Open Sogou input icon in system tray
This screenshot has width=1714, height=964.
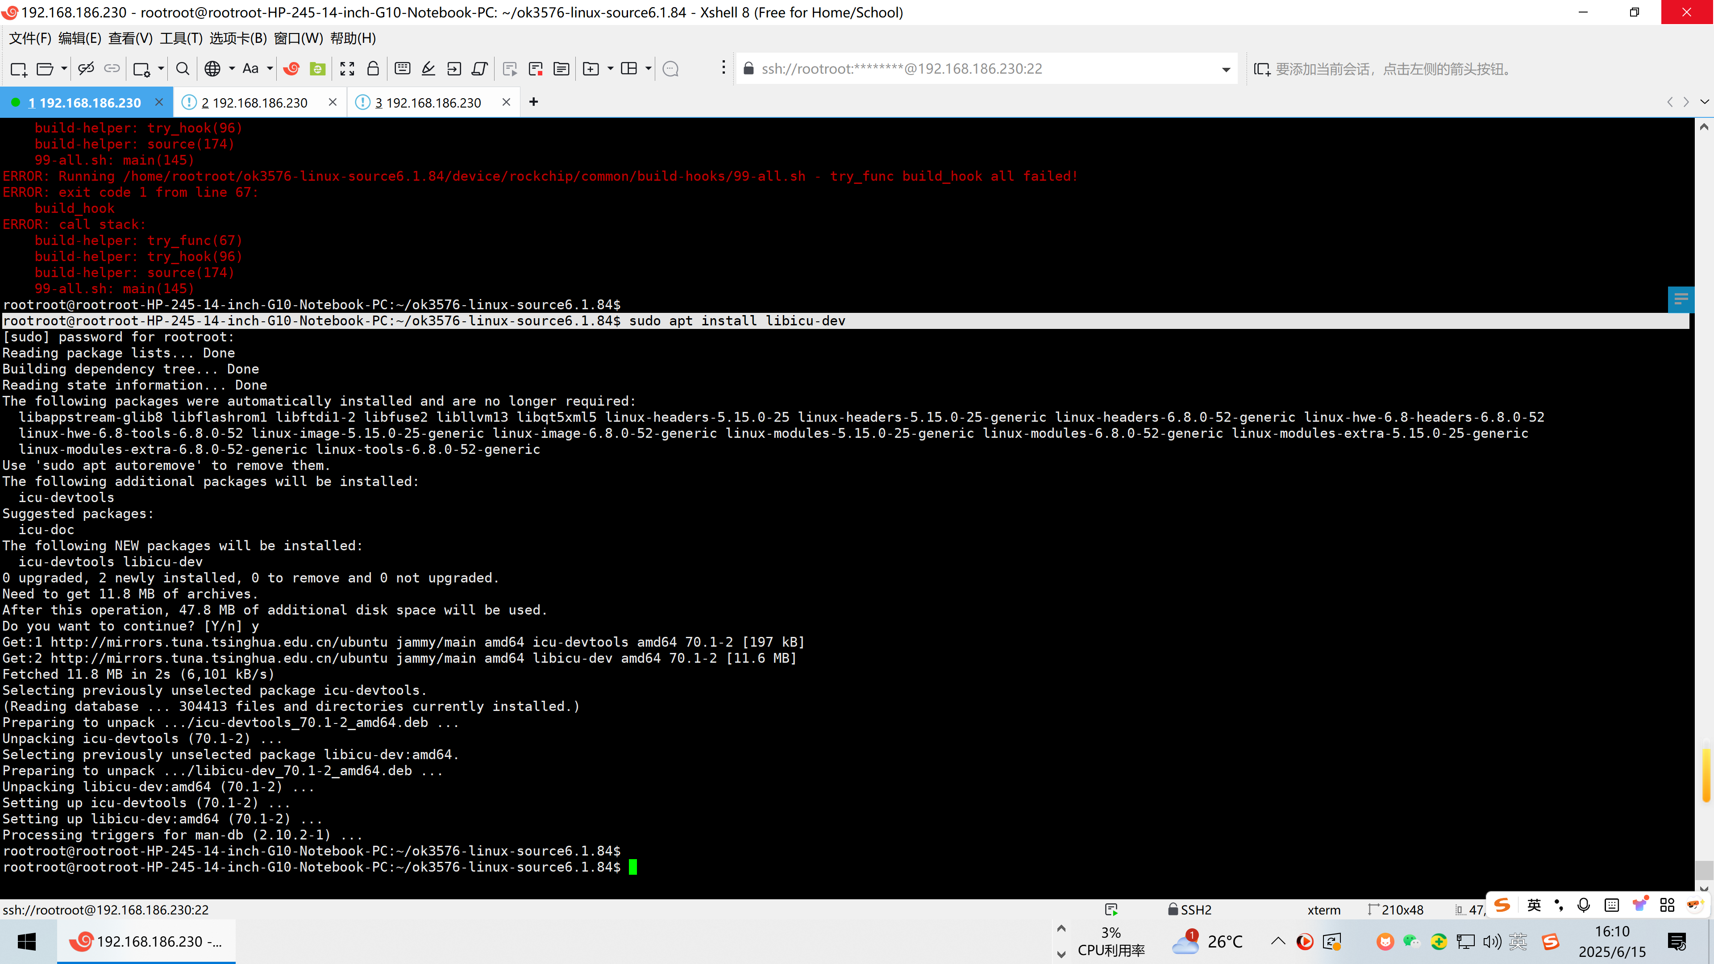point(1550,941)
